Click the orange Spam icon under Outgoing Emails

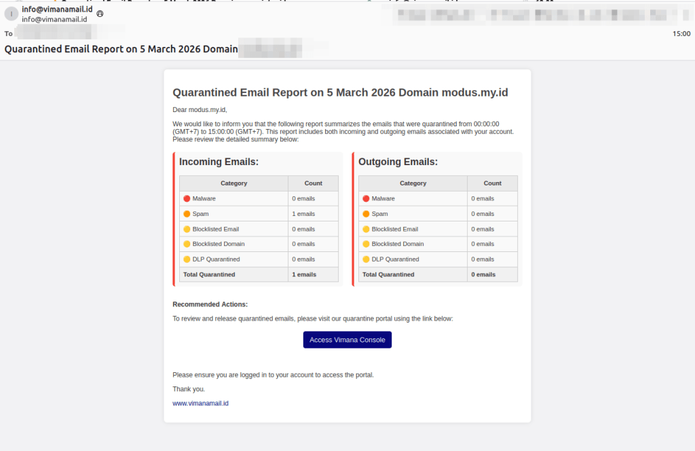[x=366, y=214]
